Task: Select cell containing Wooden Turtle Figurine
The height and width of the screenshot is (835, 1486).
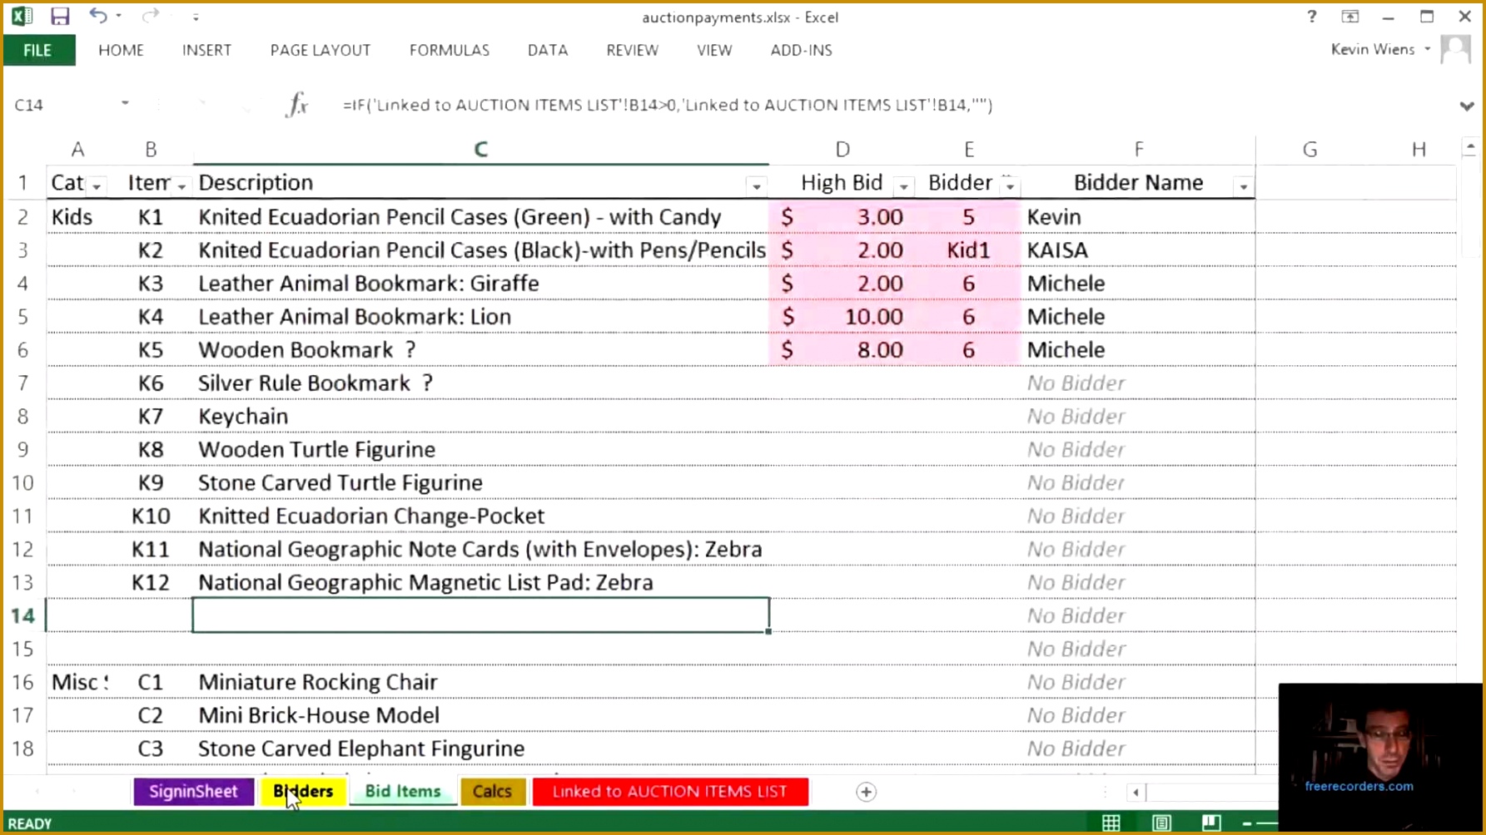Action: [480, 449]
